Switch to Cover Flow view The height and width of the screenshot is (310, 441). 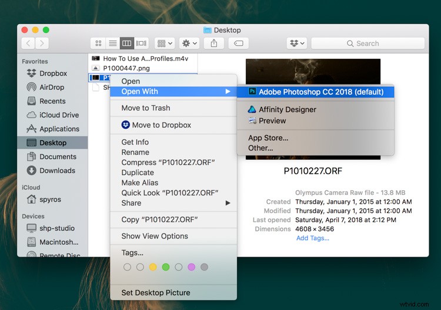click(141, 43)
